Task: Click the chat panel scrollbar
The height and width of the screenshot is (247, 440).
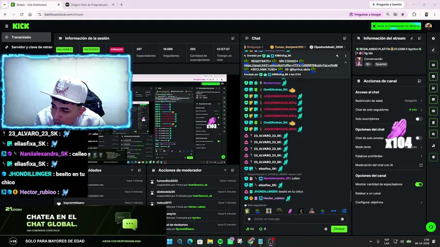Action: tap(351, 196)
